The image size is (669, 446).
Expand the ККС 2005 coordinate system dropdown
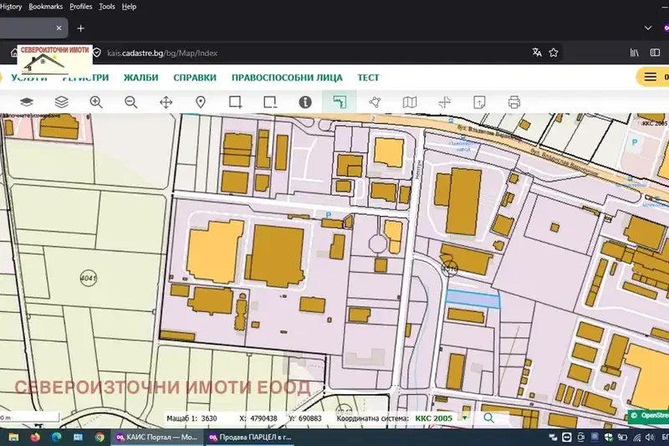pos(465,418)
